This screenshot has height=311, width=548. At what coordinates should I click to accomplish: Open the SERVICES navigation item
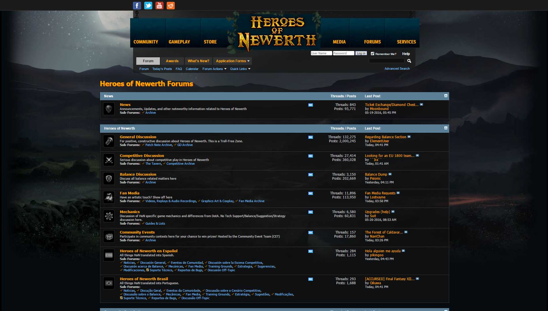tap(406, 42)
